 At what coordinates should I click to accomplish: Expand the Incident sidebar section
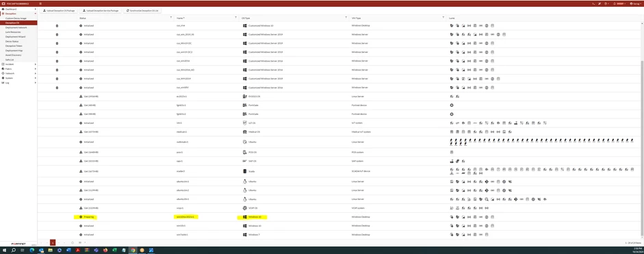click(18, 64)
